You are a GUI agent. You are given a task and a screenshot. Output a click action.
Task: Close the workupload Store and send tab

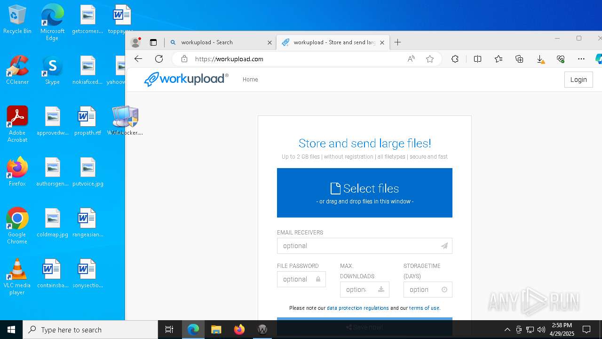point(382,42)
